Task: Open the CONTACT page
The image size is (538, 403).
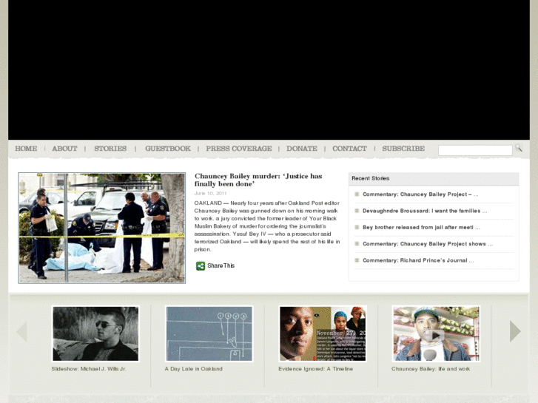Action: tap(349, 149)
